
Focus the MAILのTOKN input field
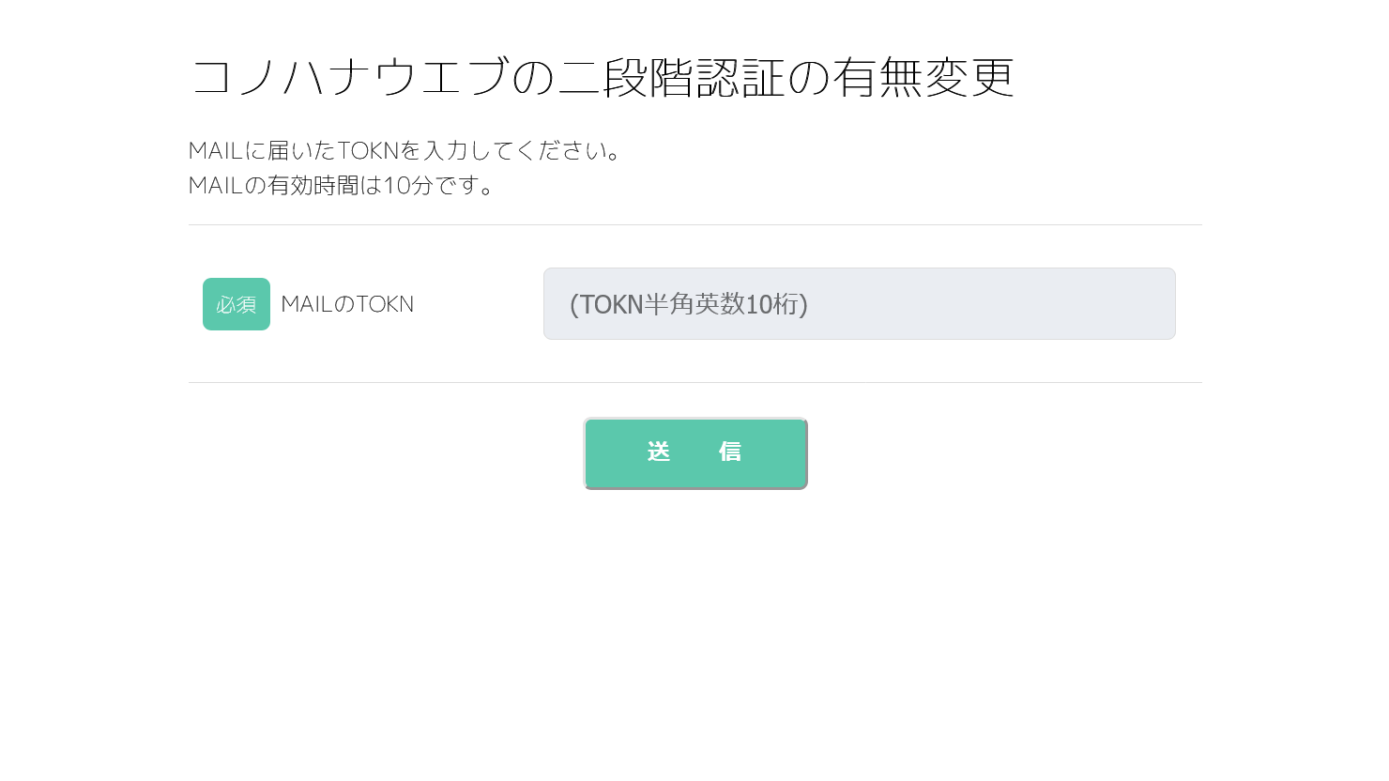click(x=859, y=304)
